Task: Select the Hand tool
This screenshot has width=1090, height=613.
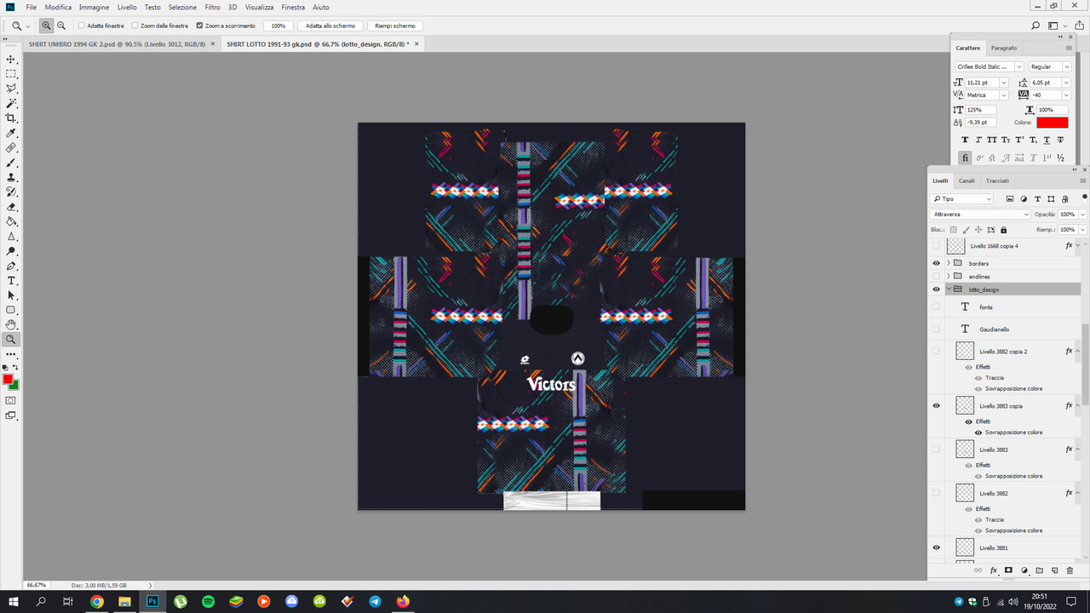Action: [11, 324]
